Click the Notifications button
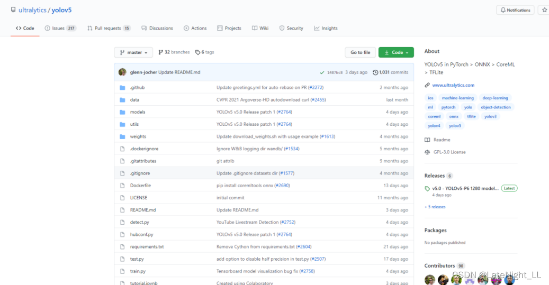The height and width of the screenshot is (285, 549). (x=516, y=10)
